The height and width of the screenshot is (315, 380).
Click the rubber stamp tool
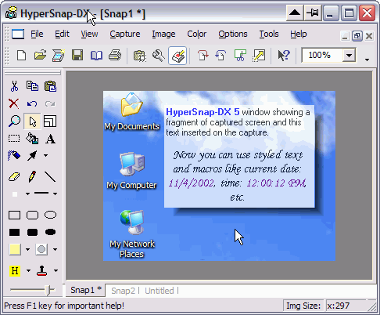pos(42,271)
